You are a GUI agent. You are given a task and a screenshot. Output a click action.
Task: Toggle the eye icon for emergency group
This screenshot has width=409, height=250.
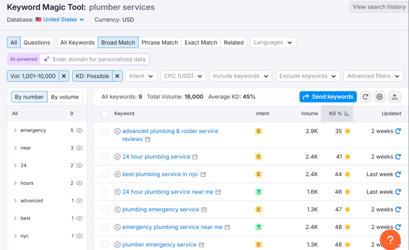pyautogui.click(x=79, y=130)
